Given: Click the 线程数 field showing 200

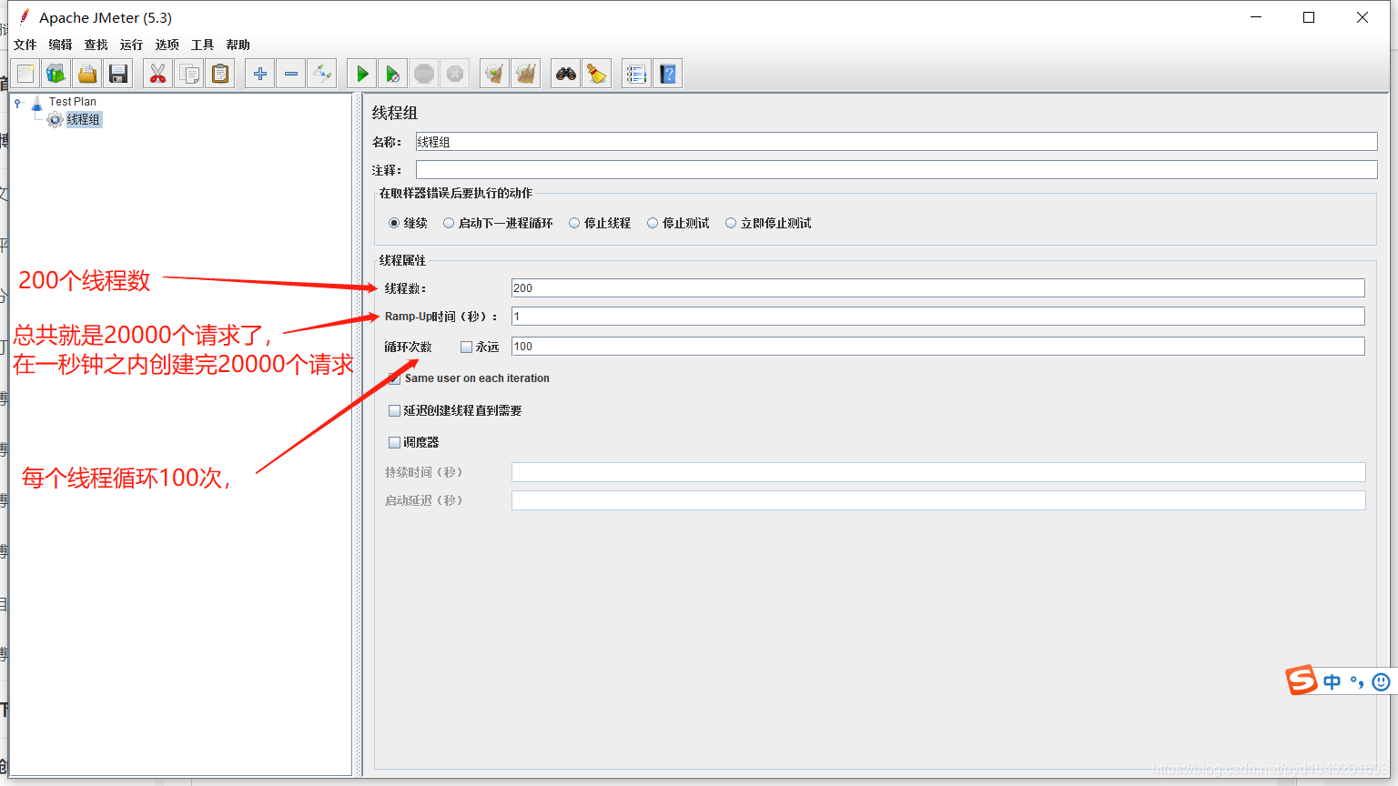Looking at the screenshot, I should [938, 288].
